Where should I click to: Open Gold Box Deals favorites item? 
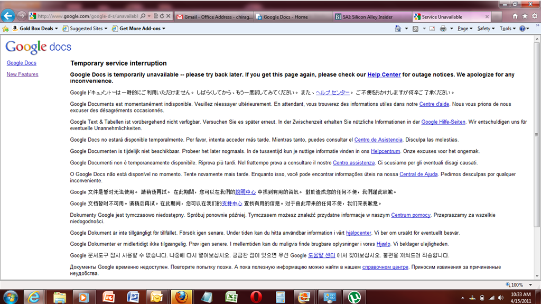coord(35,29)
